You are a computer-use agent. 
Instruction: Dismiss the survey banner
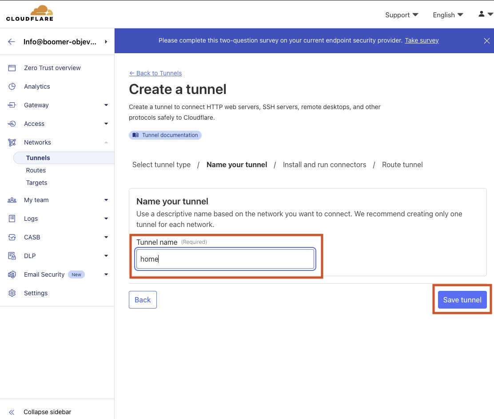(486, 41)
